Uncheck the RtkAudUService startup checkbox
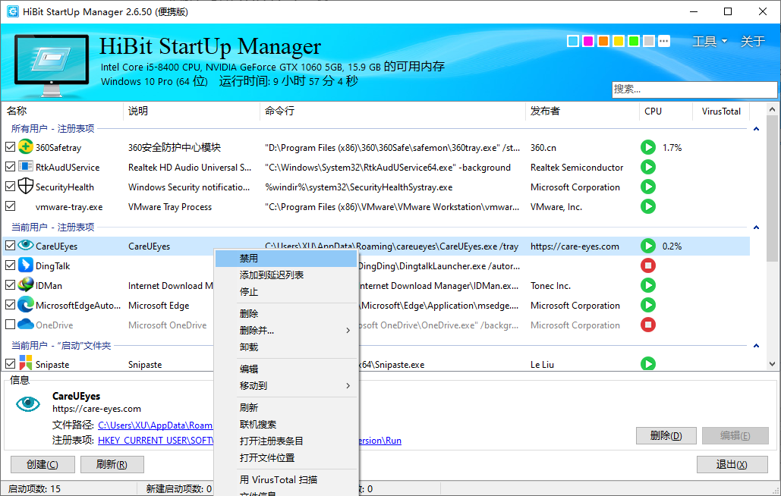The width and height of the screenshot is (781, 496). coord(10,167)
